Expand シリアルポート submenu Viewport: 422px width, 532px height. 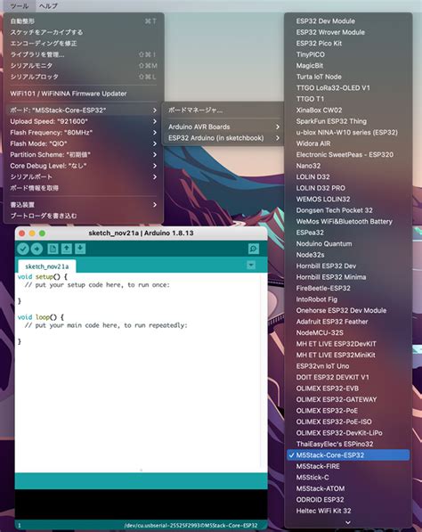click(84, 177)
